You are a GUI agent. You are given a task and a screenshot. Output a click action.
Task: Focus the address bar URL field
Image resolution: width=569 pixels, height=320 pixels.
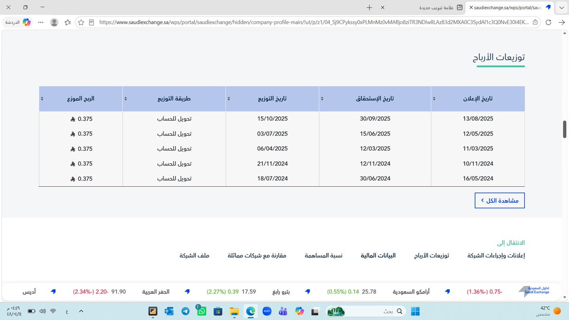tap(313, 22)
